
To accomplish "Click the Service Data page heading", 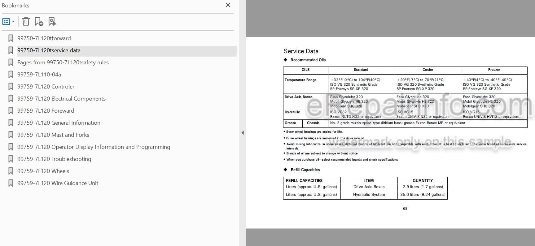I will 301,51.
